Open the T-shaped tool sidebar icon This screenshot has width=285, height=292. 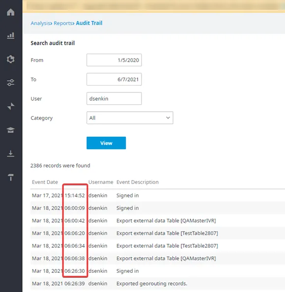coord(11,177)
